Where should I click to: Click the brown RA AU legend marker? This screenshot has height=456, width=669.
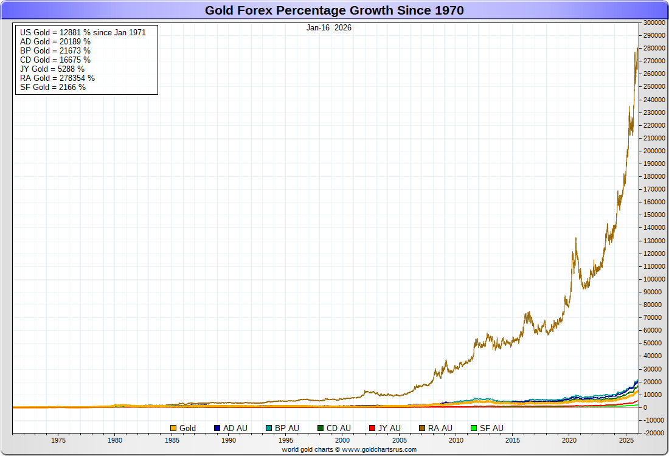[x=422, y=428]
